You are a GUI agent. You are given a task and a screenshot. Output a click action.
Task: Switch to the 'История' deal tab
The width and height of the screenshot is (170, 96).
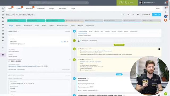click(x=80, y=26)
